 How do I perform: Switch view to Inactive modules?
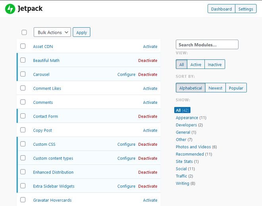coord(215,64)
